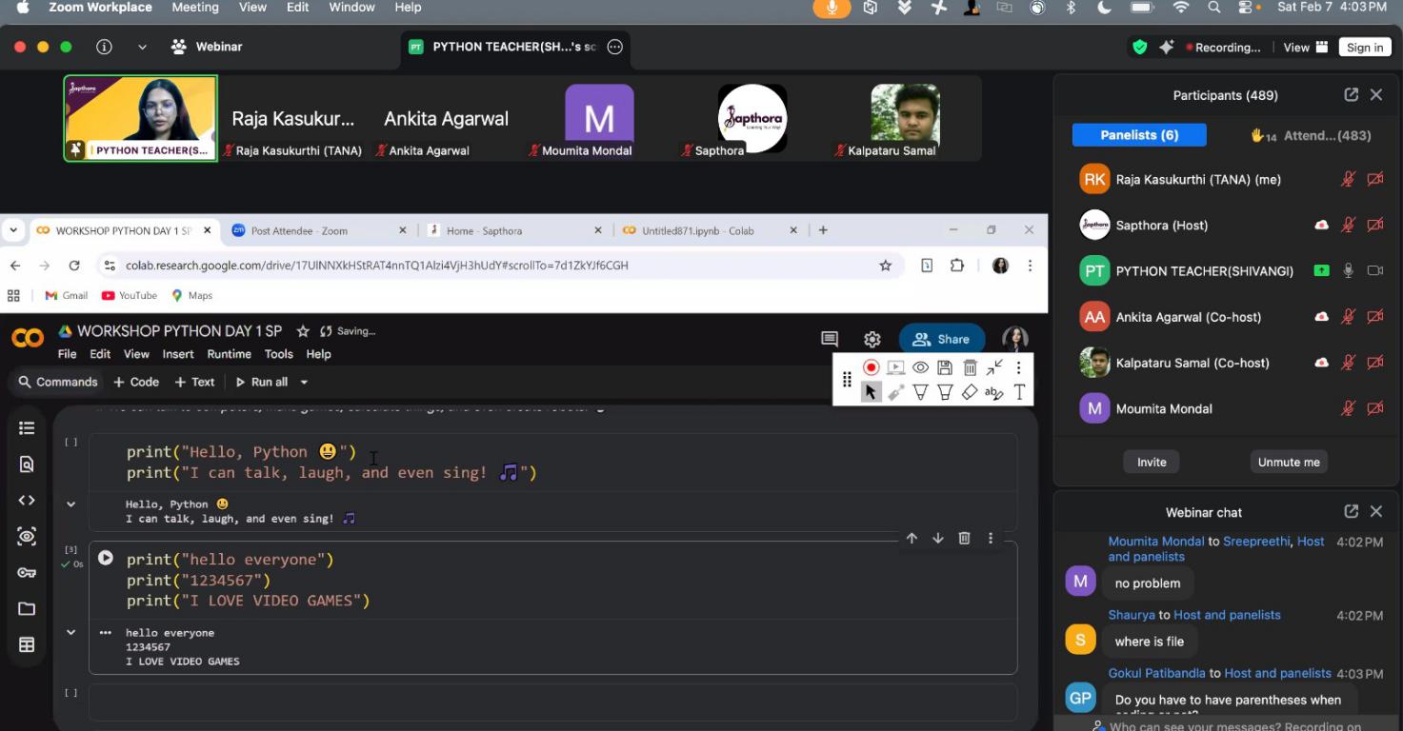Open Colab settings gear icon

872,339
